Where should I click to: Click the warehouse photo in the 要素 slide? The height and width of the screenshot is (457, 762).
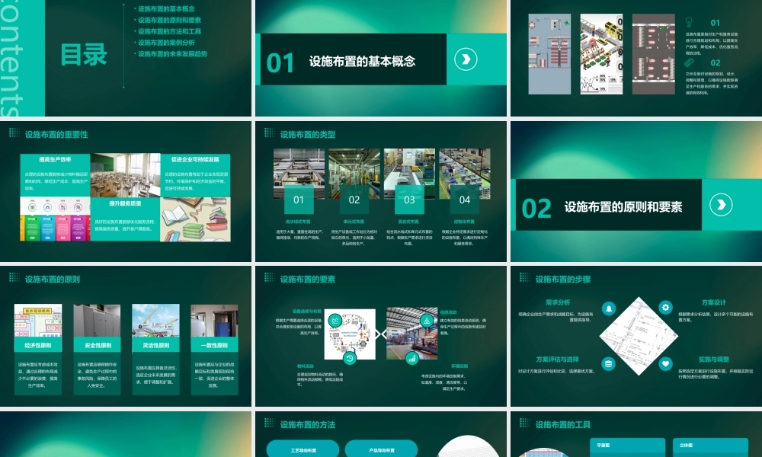click(412, 333)
